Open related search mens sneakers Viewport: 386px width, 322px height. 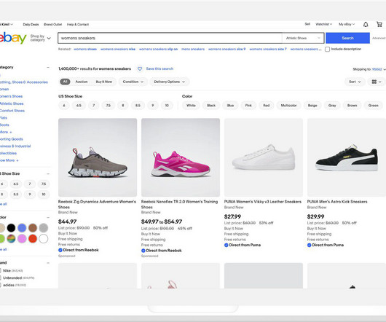coord(193,50)
